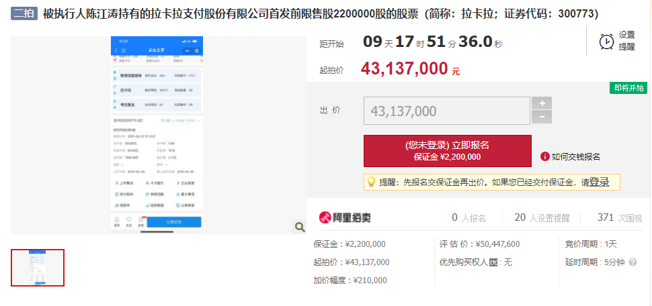Click the 20 人设置提醒 count

[542, 217]
